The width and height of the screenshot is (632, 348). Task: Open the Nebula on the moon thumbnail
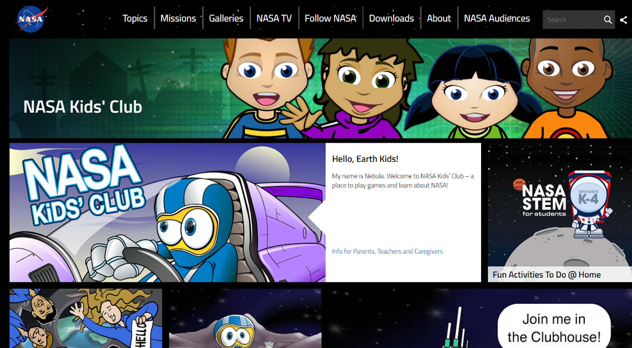[x=245, y=318]
